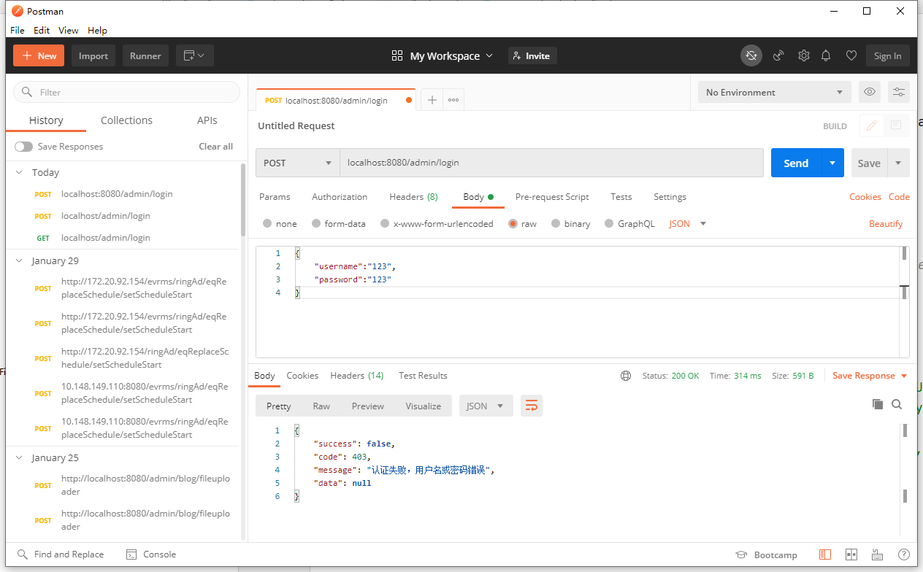The width and height of the screenshot is (923, 572).
Task: Click Clear all history link
Action: pyautogui.click(x=215, y=147)
